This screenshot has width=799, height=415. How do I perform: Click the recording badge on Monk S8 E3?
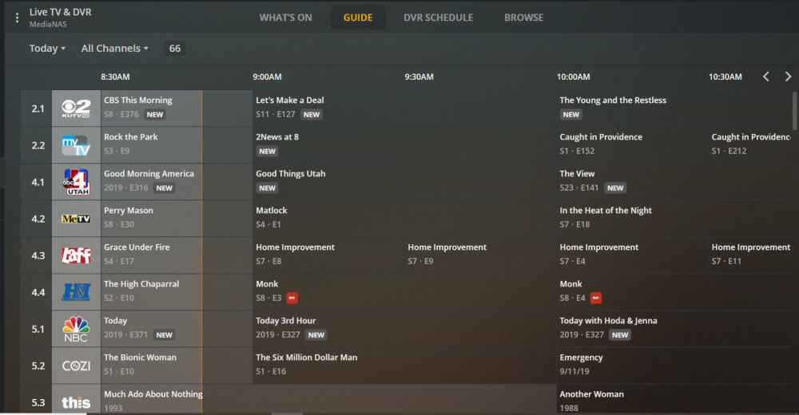292,298
